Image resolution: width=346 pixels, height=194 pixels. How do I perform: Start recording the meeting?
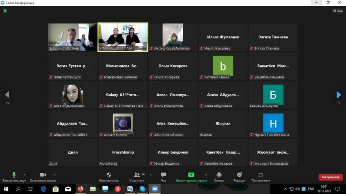[x=219, y=175]
